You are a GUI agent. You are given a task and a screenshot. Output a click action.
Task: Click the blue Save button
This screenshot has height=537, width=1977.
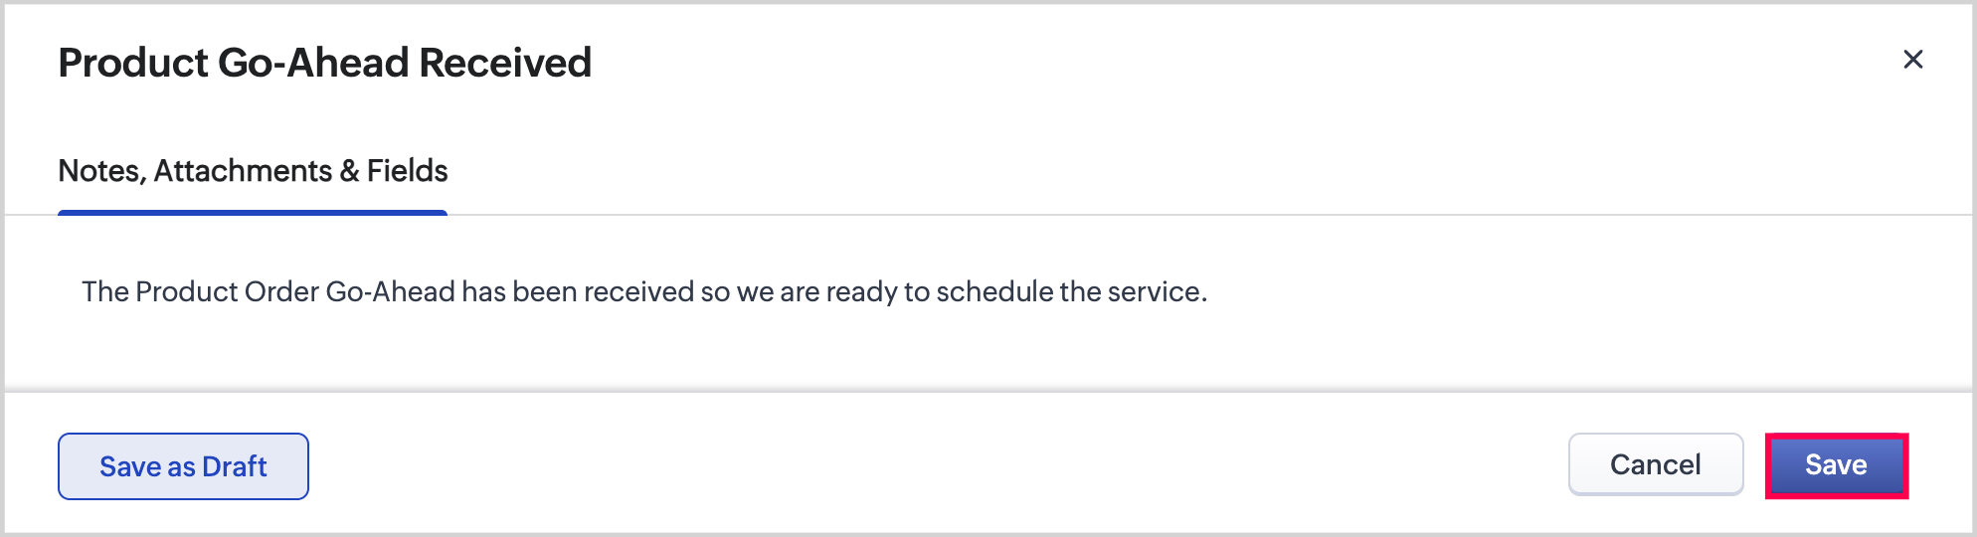point(1836,465)
